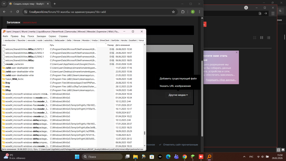Select wow64_microsoft-windows-deltacompres folder
286x161 pixels.
click(73, 143)
